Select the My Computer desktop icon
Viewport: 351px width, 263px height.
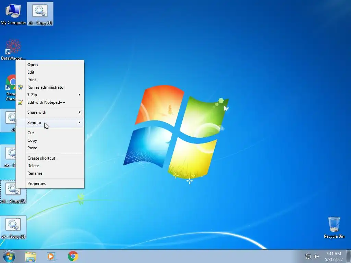tap(13, 14)
